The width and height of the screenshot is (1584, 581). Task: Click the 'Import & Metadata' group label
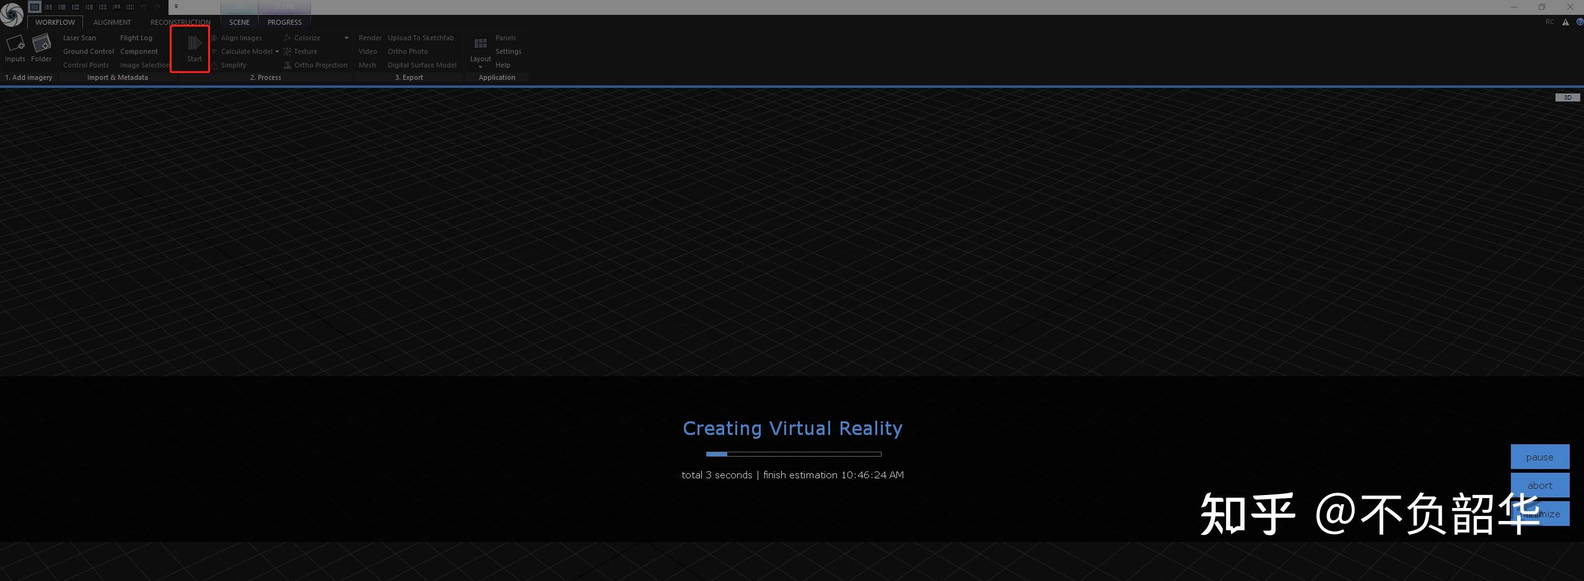[x=118, y=77]
